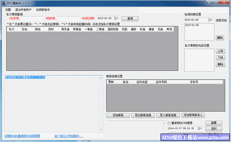231x142 pixels.
Task: Click the 检测新版本 menu item
Action: pos(43,10)
